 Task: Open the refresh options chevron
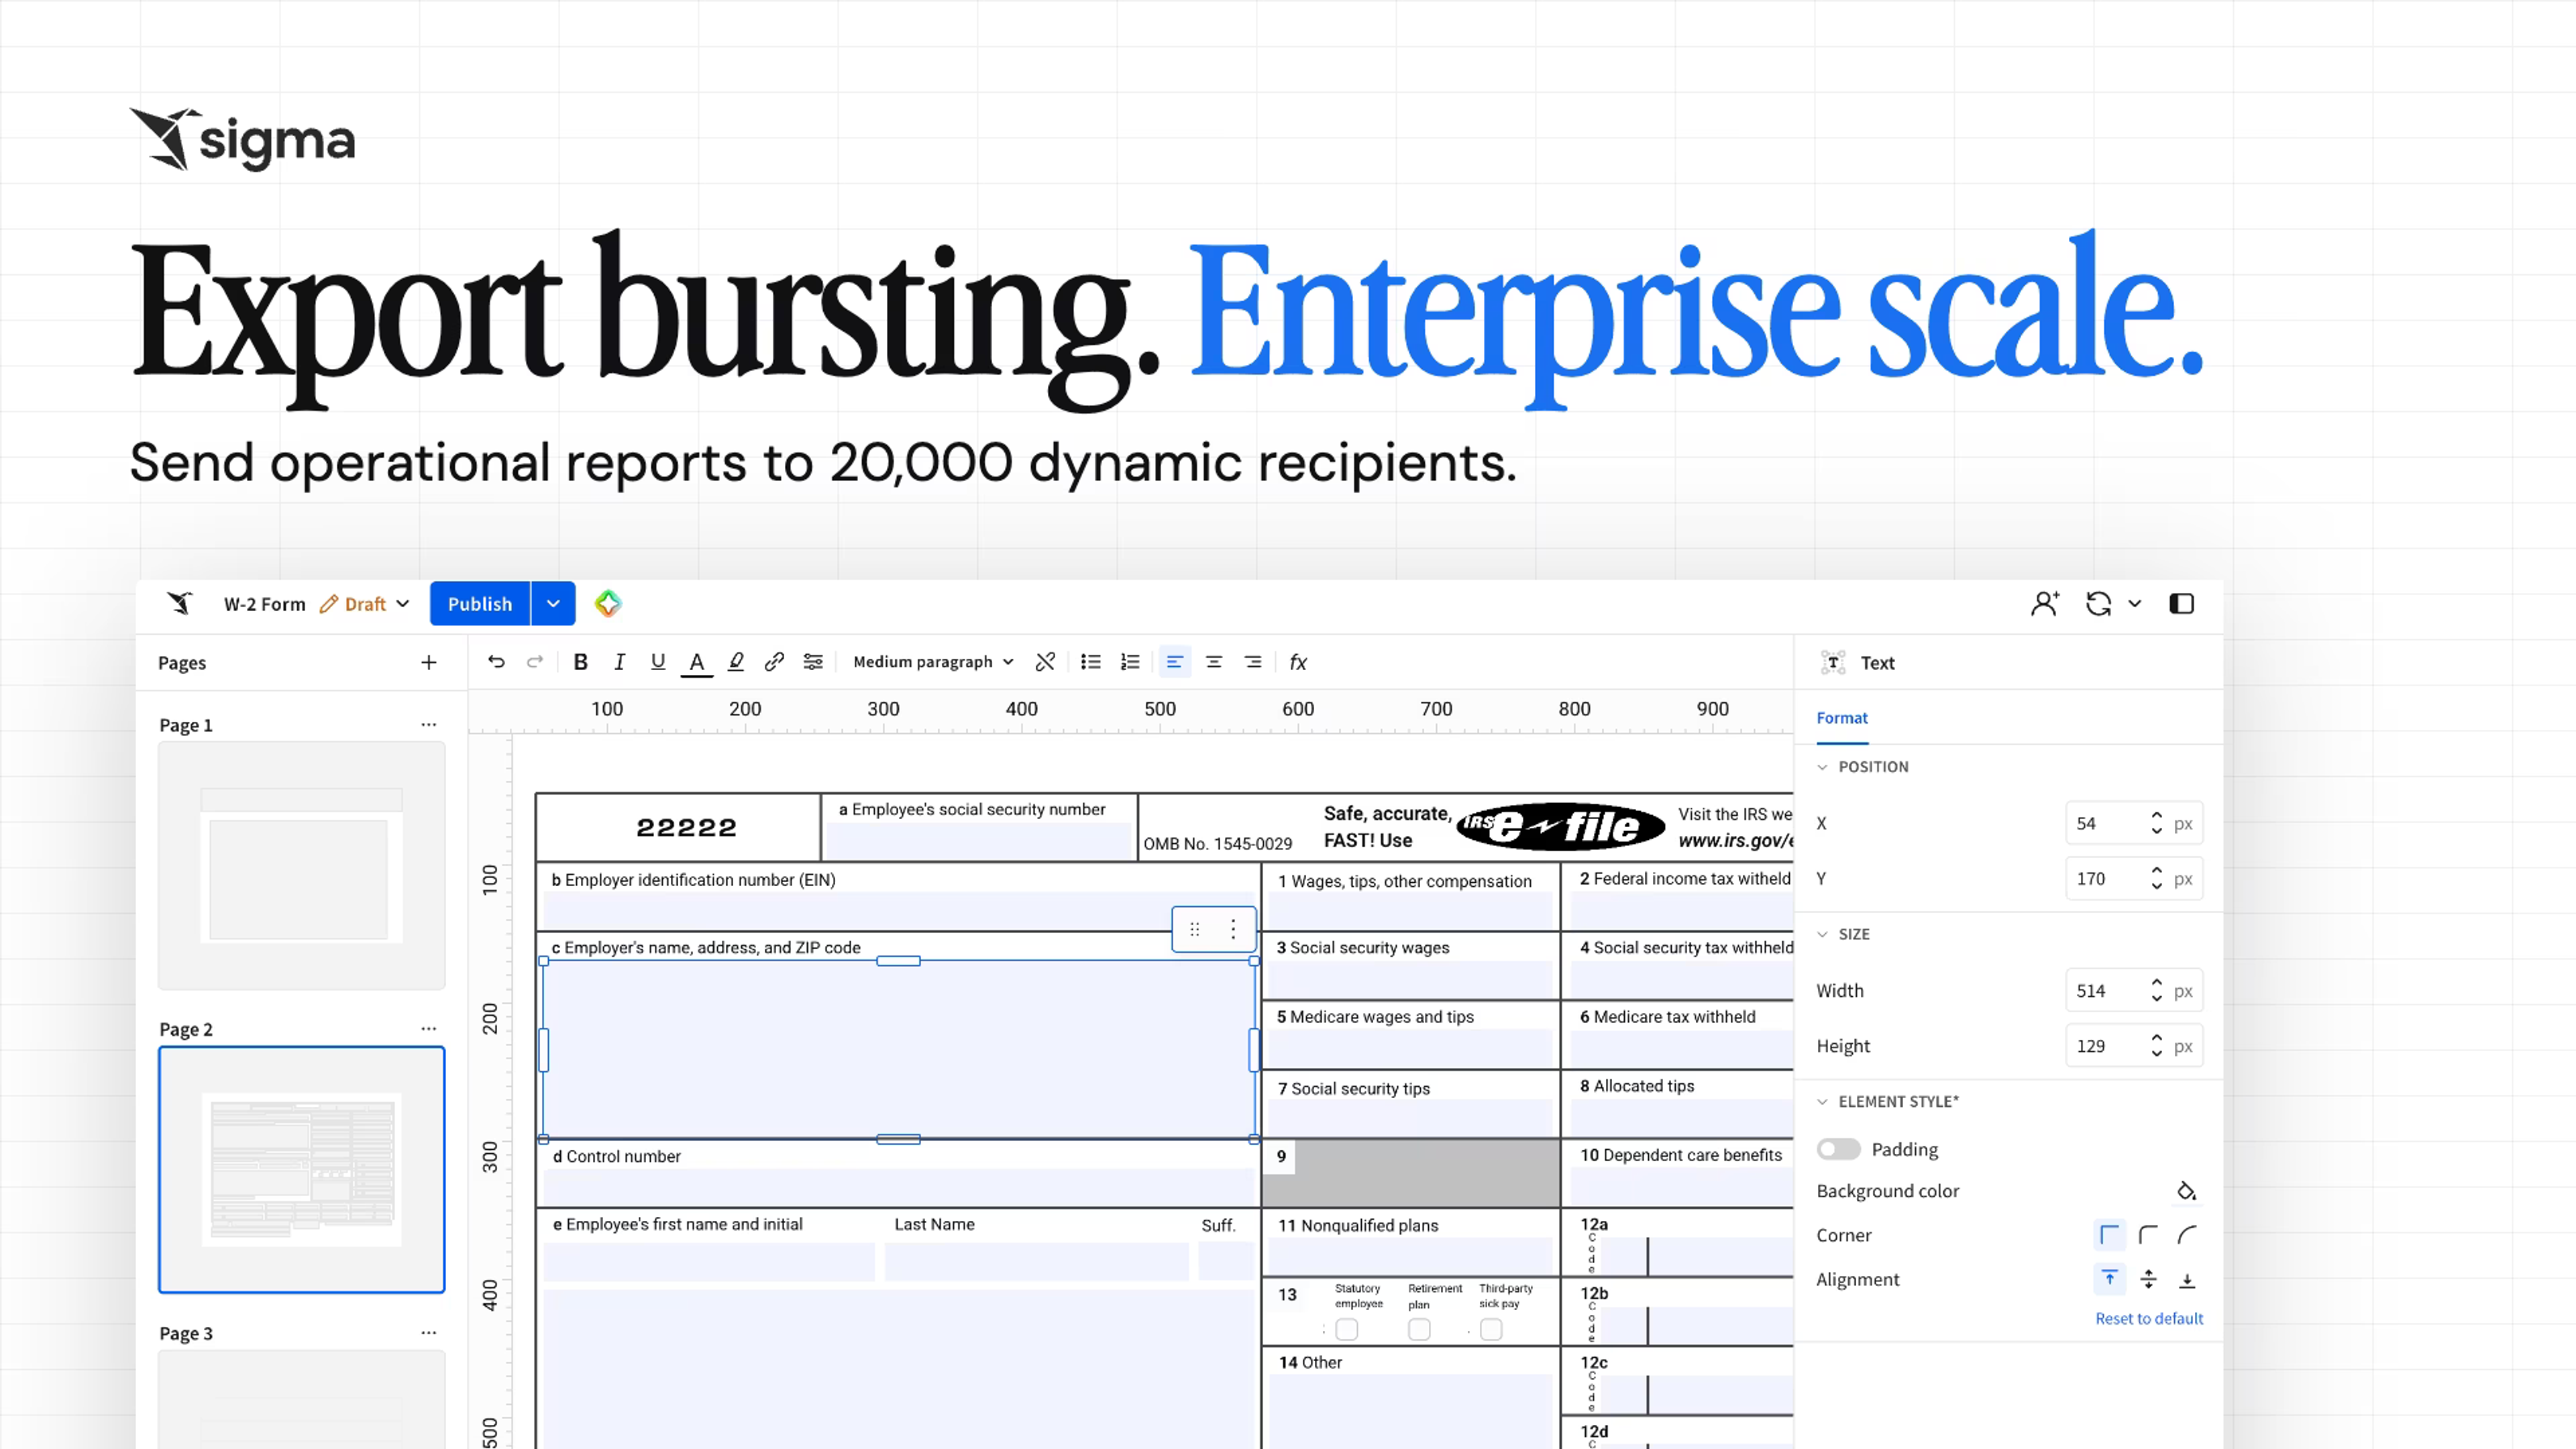pos(2135,603)
